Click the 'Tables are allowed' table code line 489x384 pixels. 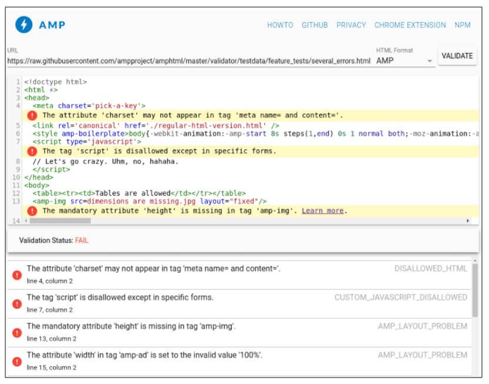(x=139, y=193)
